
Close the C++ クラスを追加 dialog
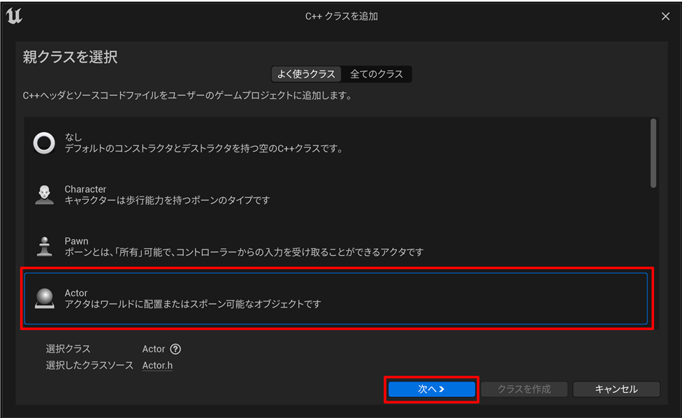tap(665, 17)
